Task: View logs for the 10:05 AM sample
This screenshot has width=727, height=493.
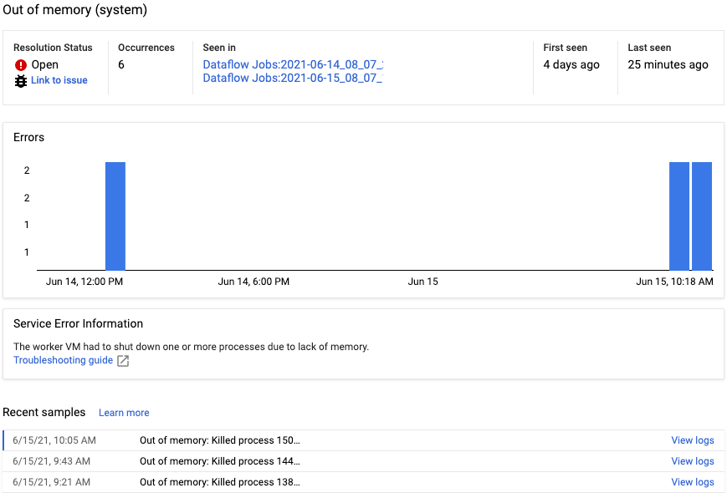Action: pos(692,440)
